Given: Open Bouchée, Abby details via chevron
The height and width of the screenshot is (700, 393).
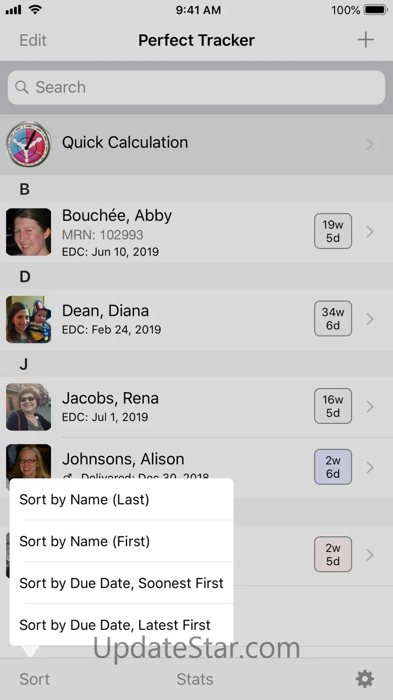Looking at the screenshot, I should (370, 232).
